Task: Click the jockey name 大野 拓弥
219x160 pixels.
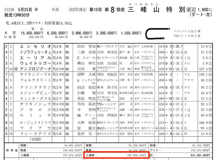Action: 86,123
